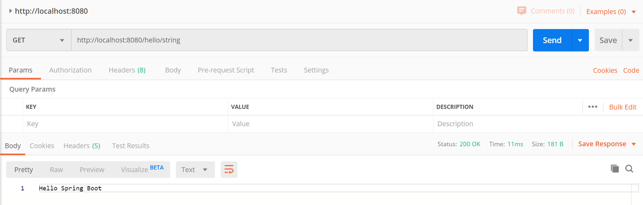Expand the request name collapse triangle

11,11
